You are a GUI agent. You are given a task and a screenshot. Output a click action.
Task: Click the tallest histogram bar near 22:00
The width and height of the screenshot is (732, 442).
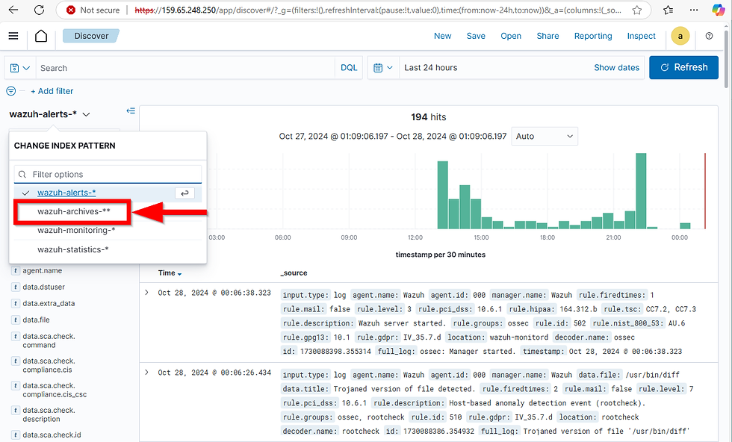point(641,191)
